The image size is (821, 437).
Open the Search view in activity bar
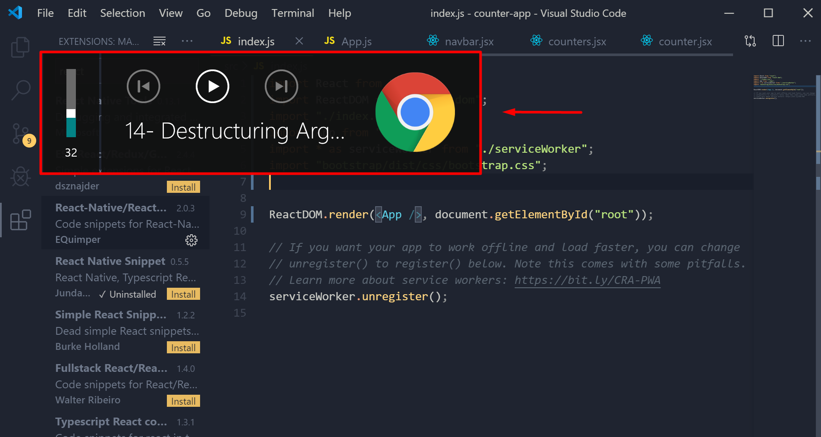(x=20, y=90)
